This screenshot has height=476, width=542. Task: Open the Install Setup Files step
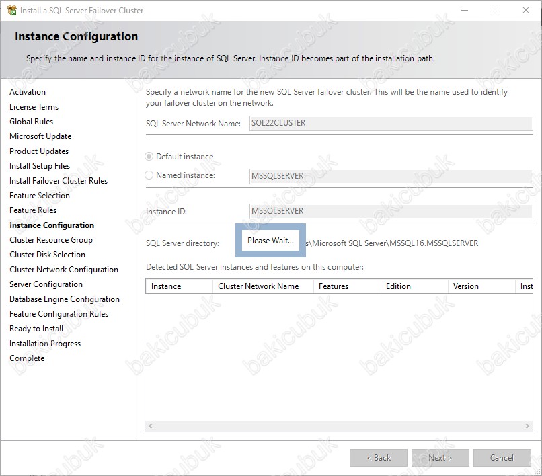(40, 166)
